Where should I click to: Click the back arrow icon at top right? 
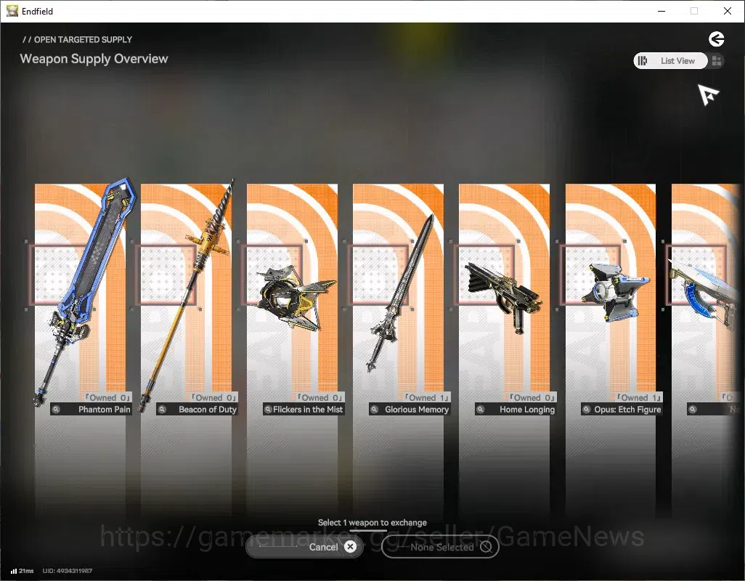click(x=716, y=39)
